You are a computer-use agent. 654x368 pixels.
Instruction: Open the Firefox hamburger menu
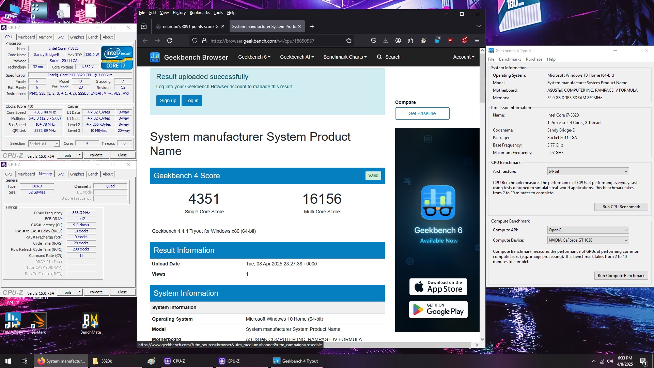point(477,41)
